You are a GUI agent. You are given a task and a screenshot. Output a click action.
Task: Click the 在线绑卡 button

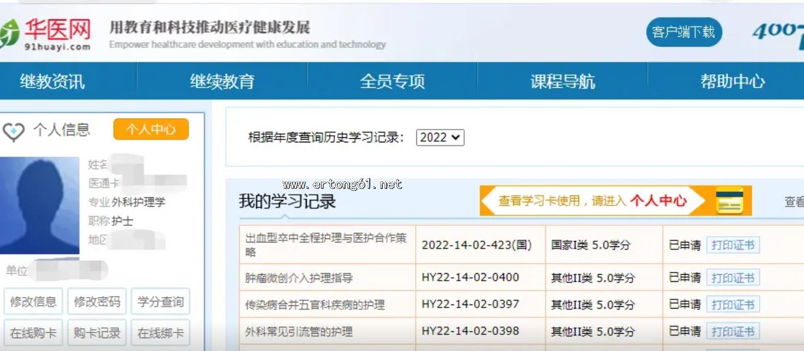(160, 333)
